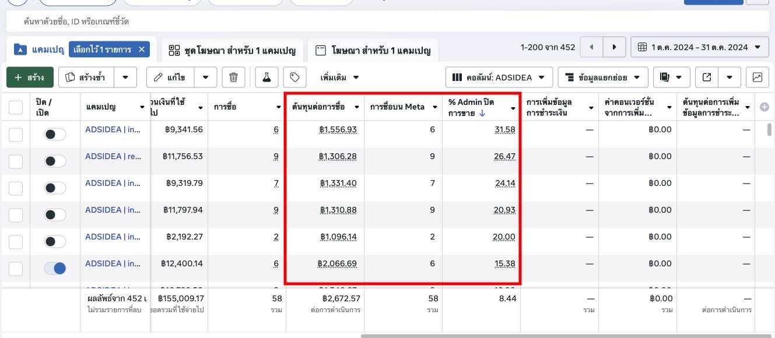This screenshot has height=338, width=775.
Task: Click the green สร้าง create button
Action: (30, 78)
